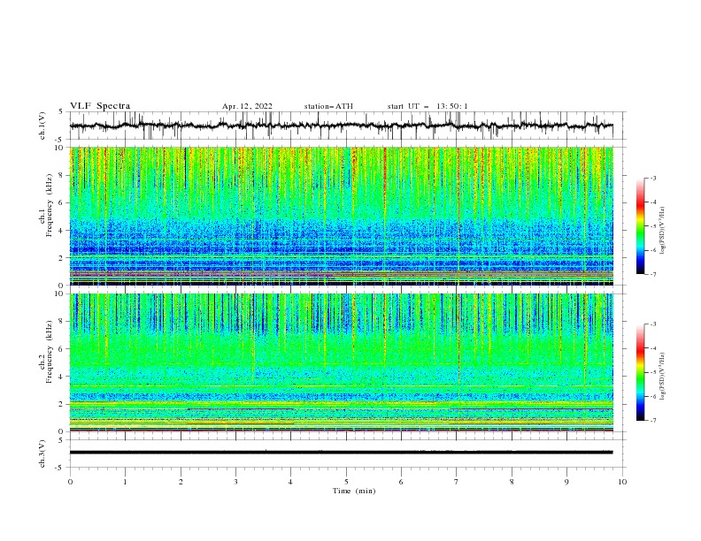Click the '9' tick on the time axis
This screenshot has height=541, width=701.
pyautogui.click(x=566, y=482)
